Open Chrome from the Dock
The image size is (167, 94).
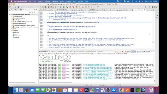[x=121, y=90]
